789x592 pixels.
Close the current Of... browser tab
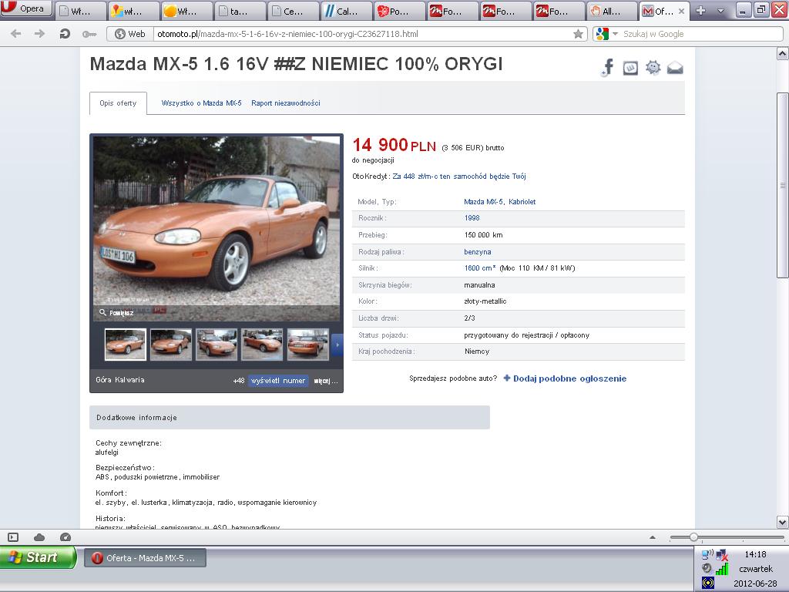click(681, 11)
